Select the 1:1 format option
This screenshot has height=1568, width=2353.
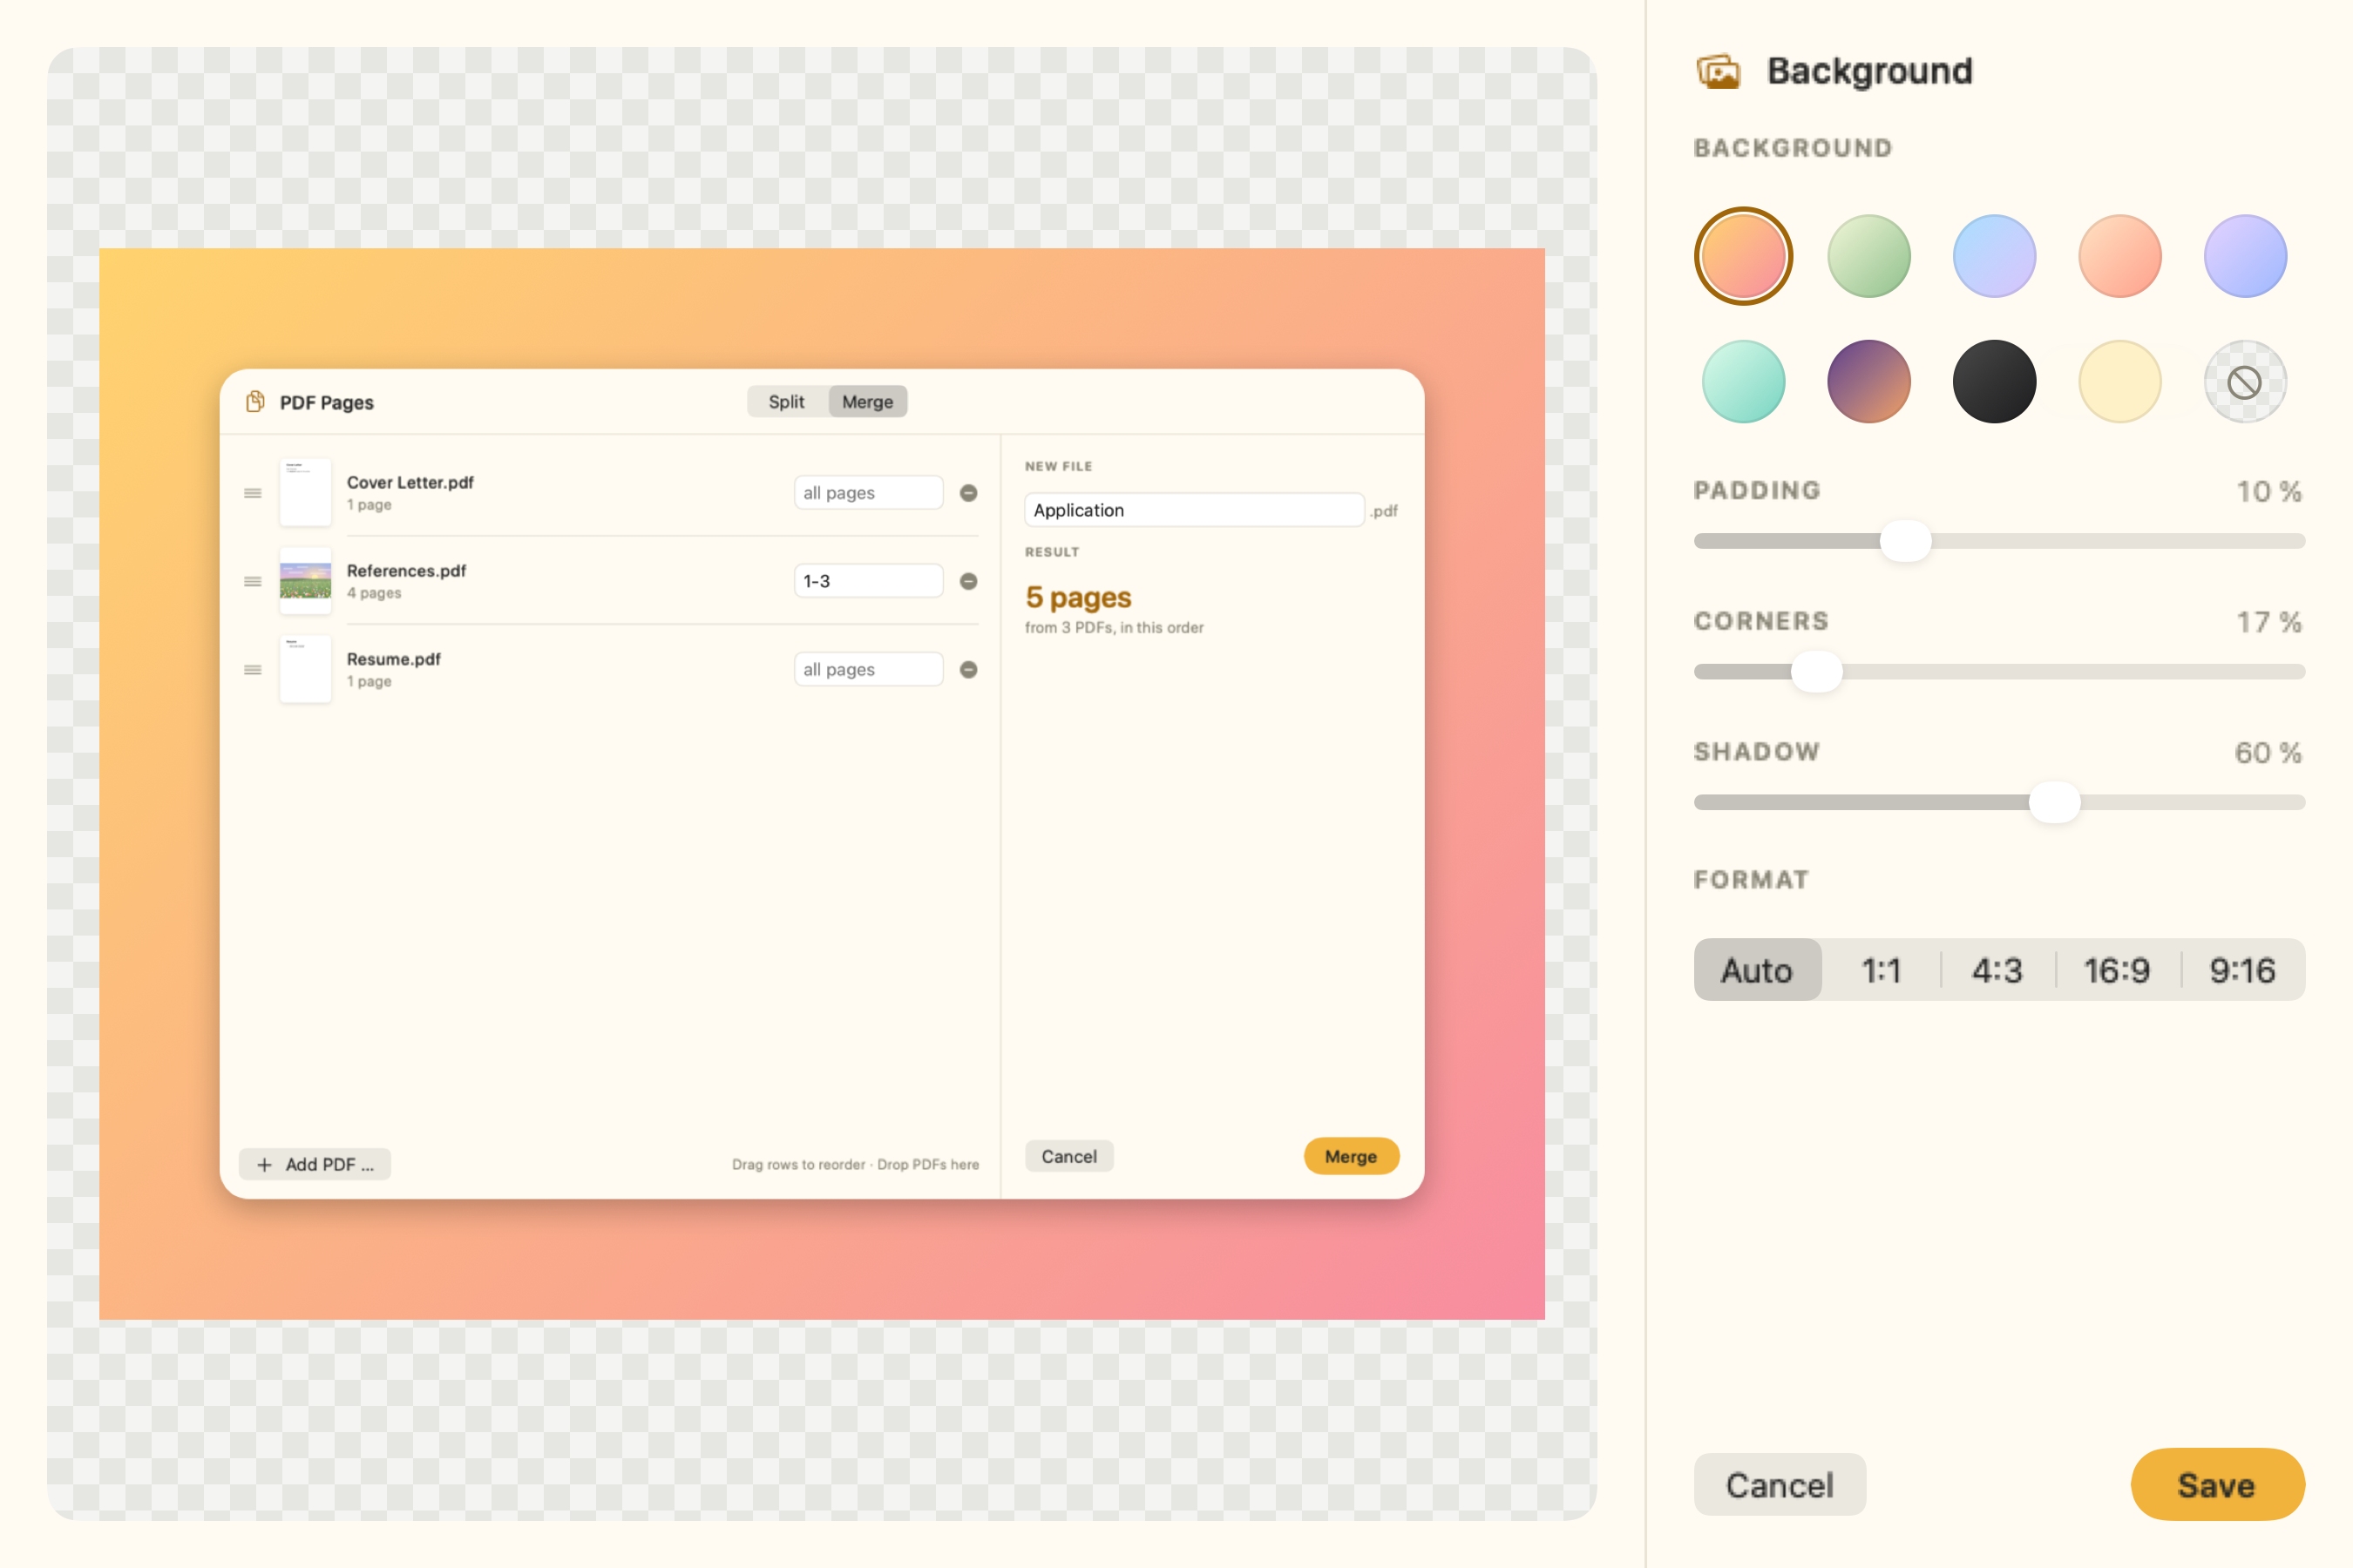click(1881, 970)
